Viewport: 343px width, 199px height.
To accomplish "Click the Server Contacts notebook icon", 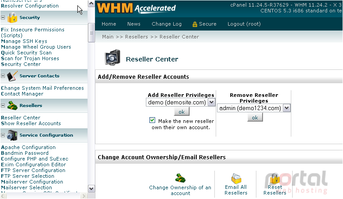I will tap(12, 76).
